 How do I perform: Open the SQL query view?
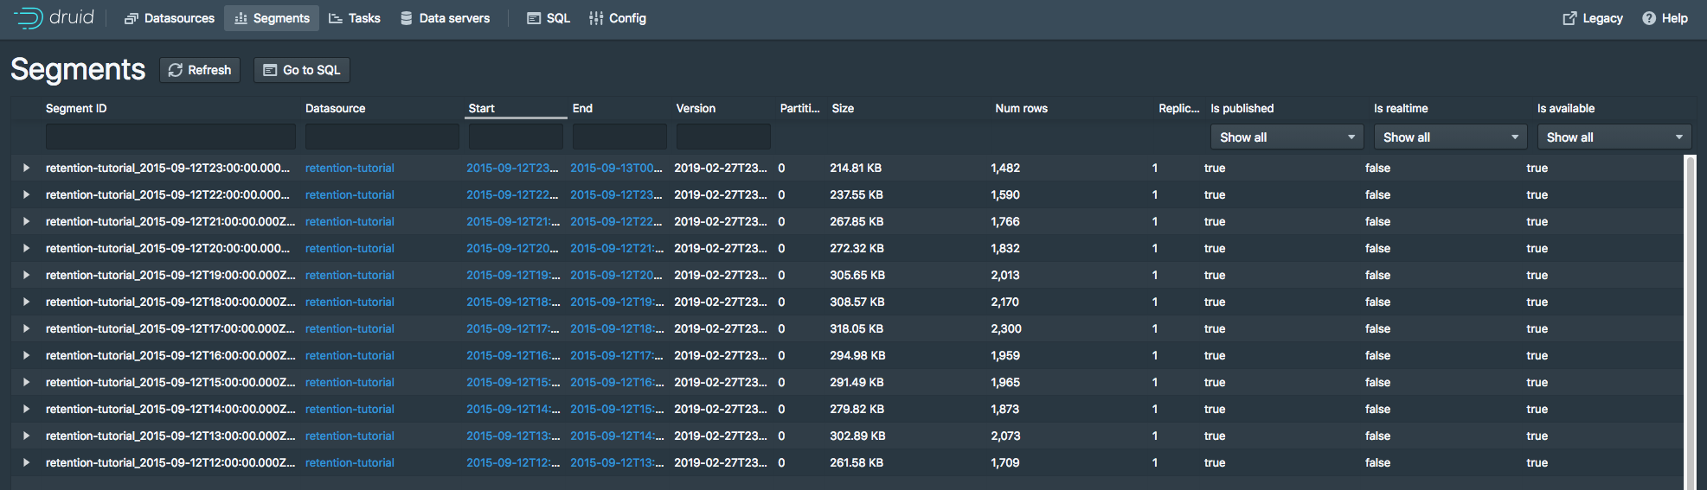(x=549, y=18)
